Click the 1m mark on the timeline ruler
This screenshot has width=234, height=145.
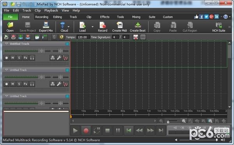click(x=149, y=111)
